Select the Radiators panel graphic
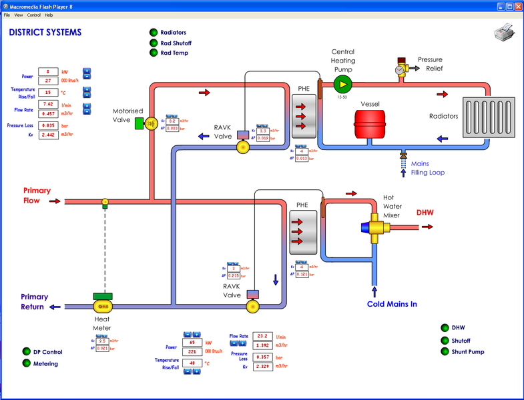 pos(489,117)
